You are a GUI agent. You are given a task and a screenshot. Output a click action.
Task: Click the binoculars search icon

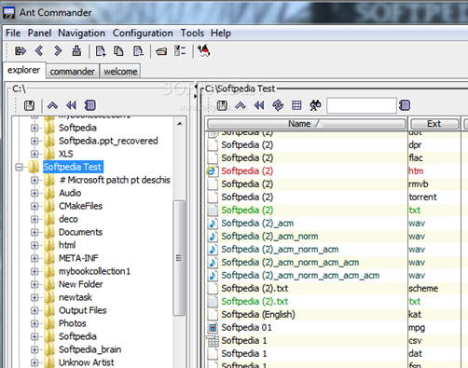coord(315,105)
